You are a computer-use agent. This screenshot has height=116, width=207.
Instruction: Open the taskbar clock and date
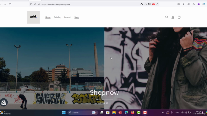(x=197, y=112)
